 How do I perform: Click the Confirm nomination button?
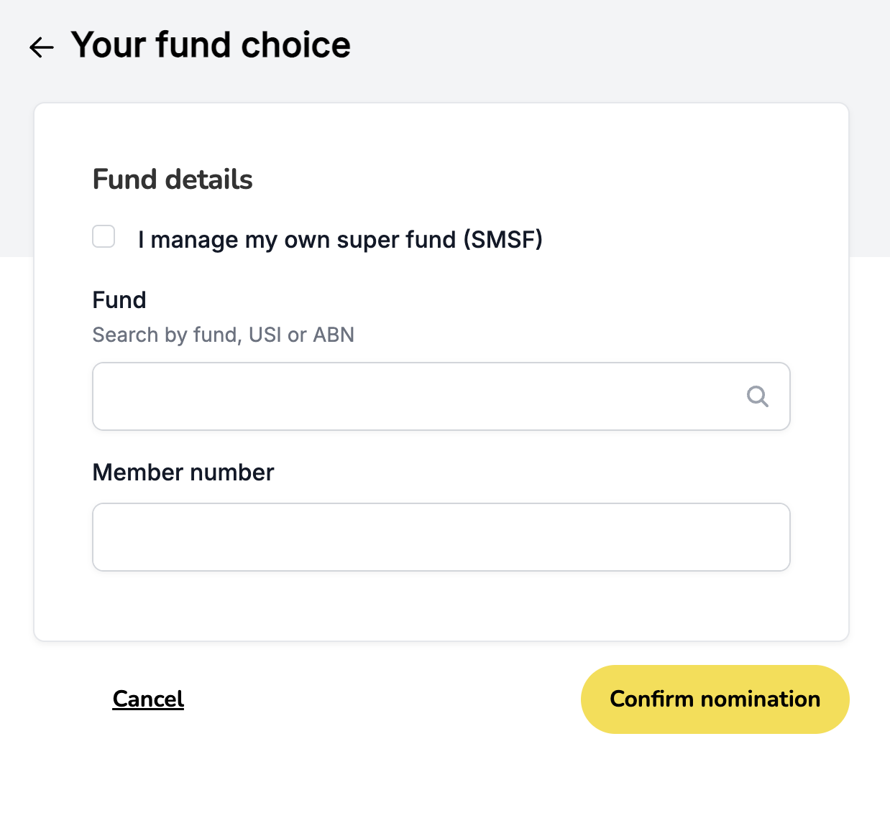pyautogui.click(x=715, y=699)
